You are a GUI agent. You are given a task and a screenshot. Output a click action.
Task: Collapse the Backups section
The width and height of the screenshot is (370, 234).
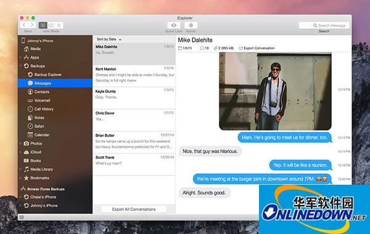point(20,66)
